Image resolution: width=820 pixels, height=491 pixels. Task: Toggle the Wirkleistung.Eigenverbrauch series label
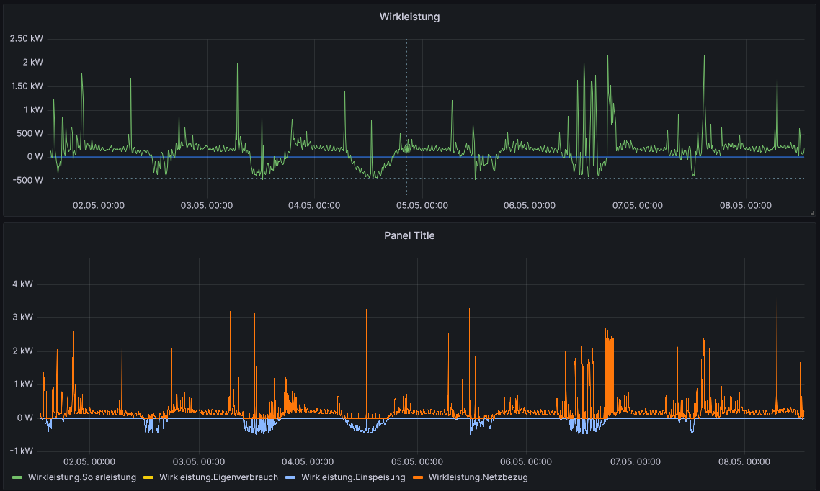click(218, 477)
